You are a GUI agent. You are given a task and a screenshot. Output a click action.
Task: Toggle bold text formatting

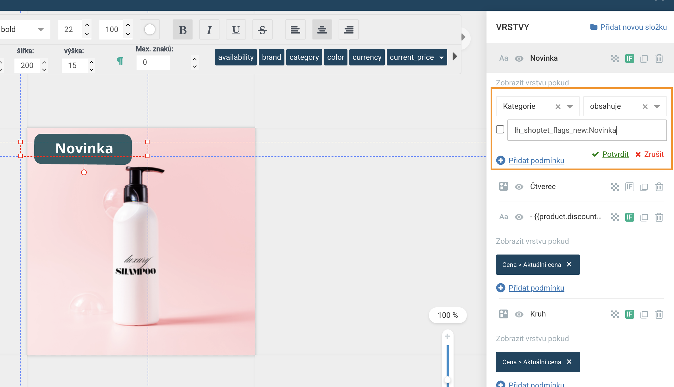(x=182, y=30)
